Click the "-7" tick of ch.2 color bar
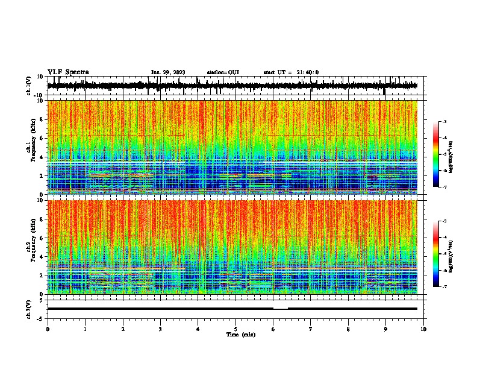477x369 pixels. [444, 287]
